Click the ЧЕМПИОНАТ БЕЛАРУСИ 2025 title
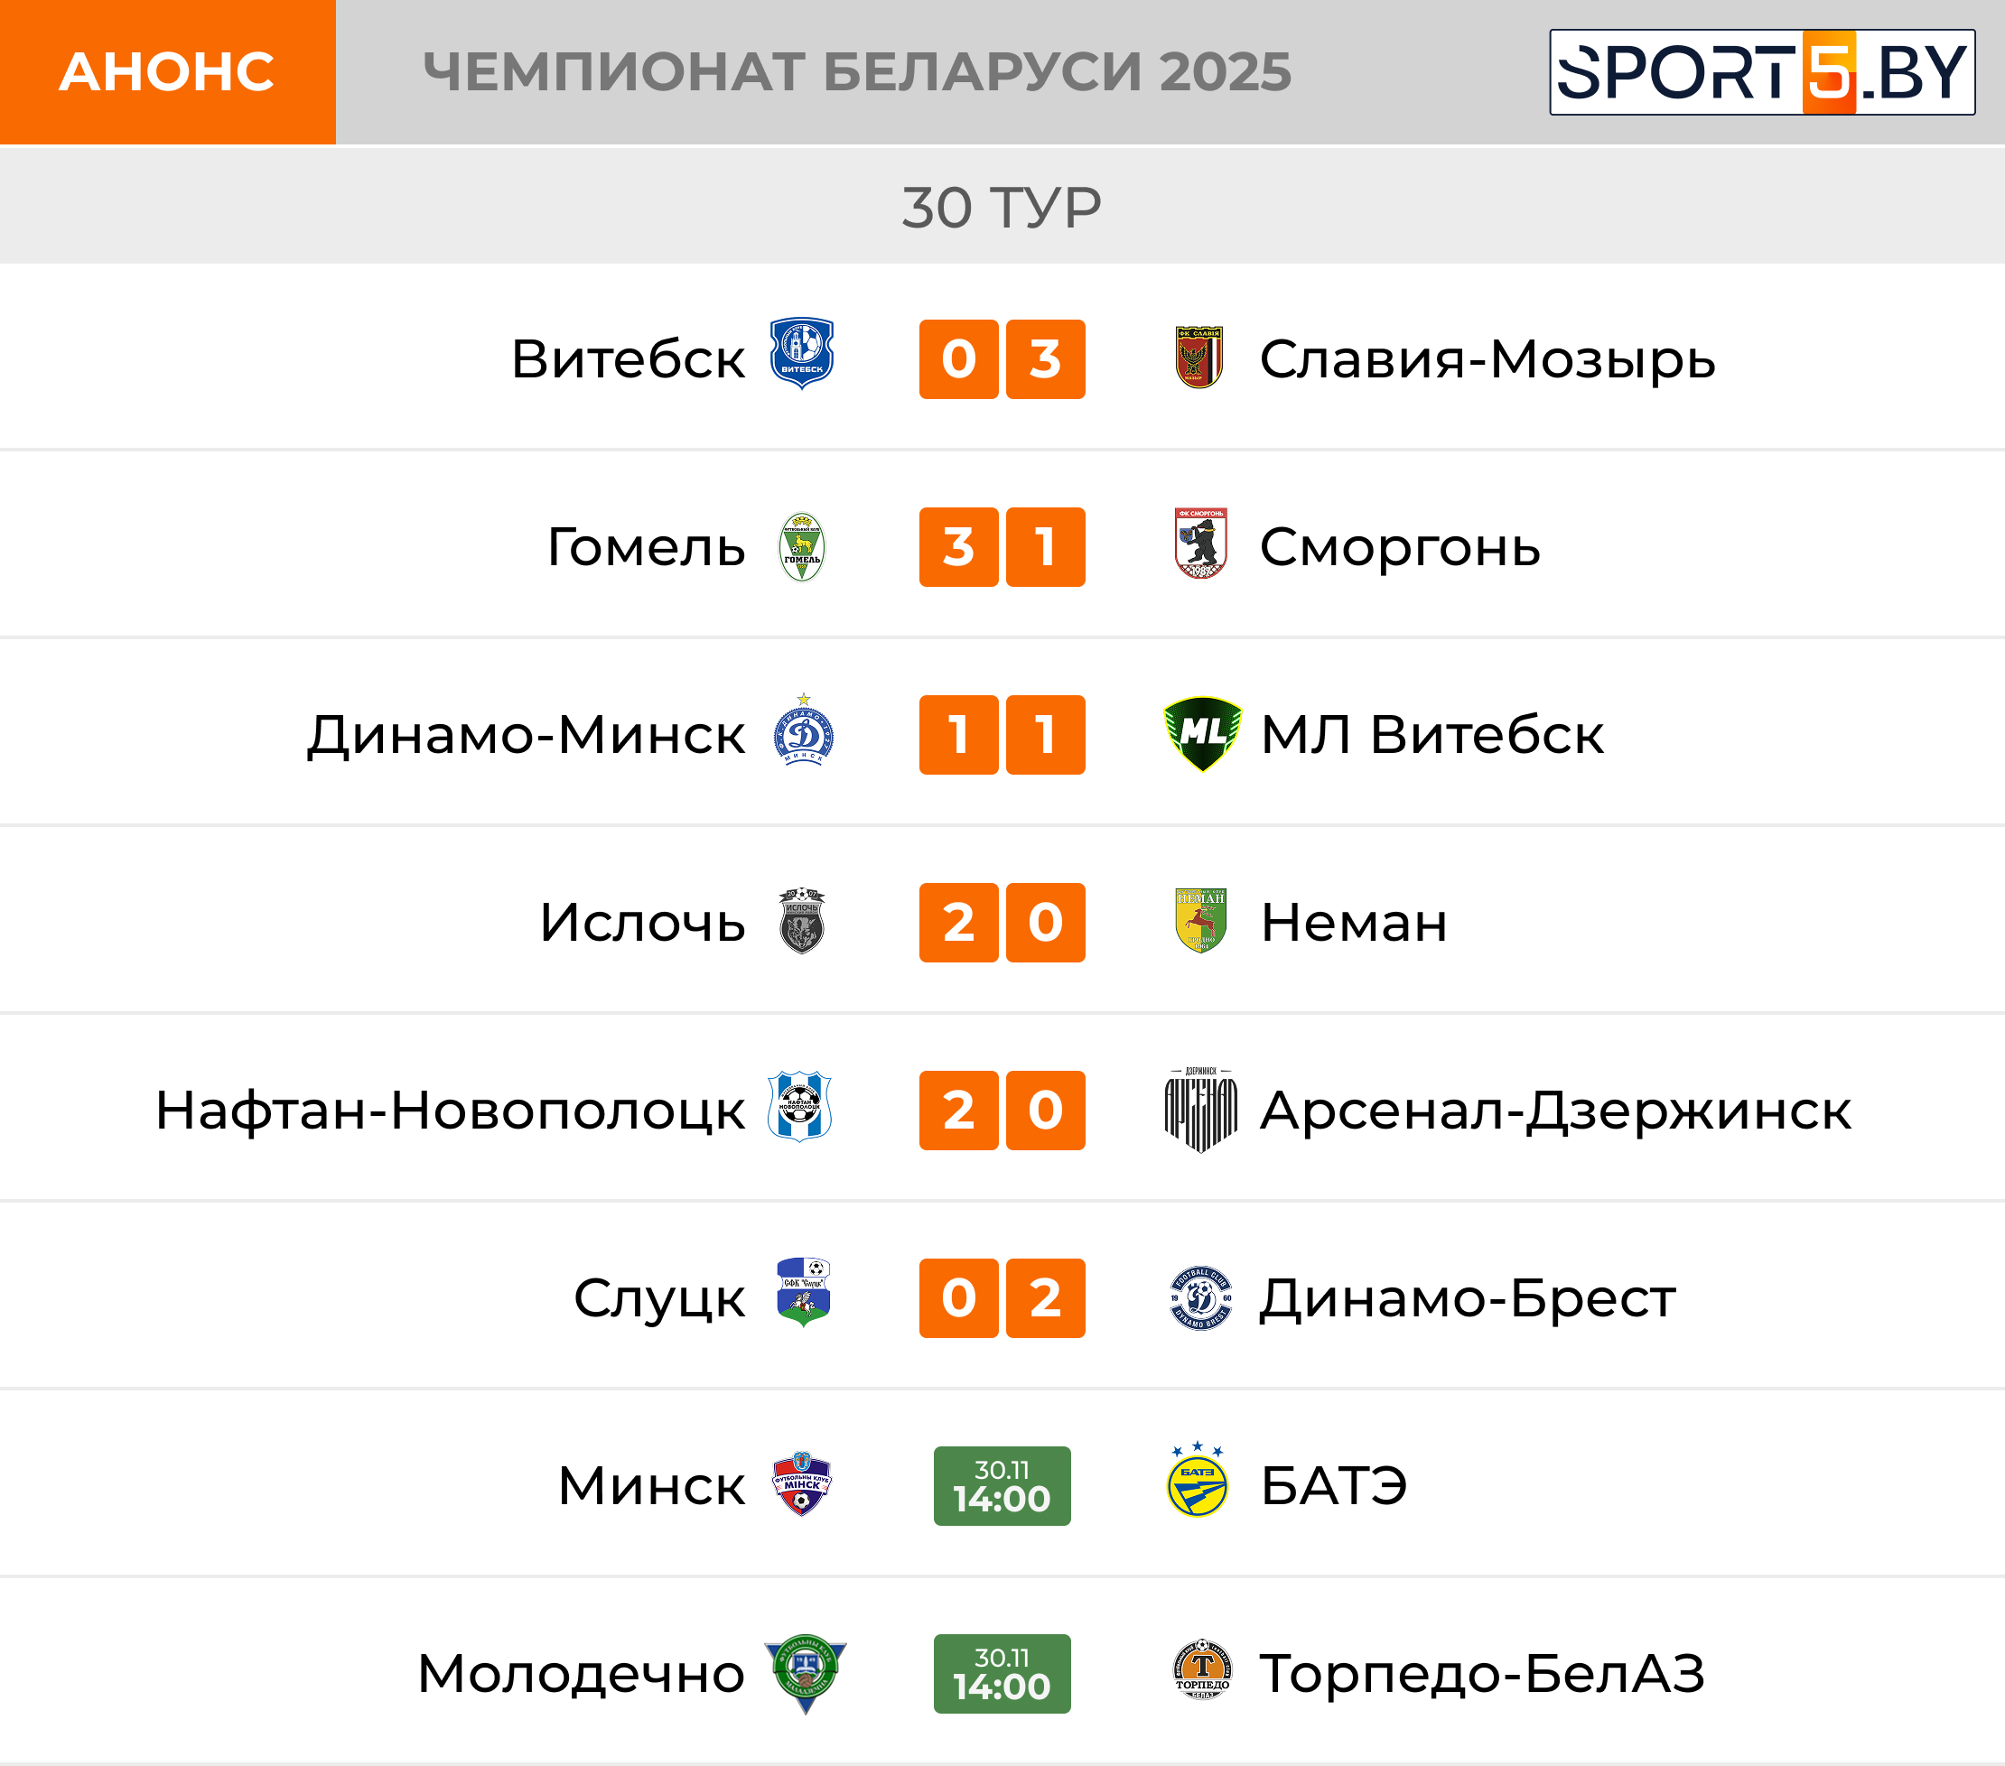The image size is (2005, 1766). pos(856,72)
